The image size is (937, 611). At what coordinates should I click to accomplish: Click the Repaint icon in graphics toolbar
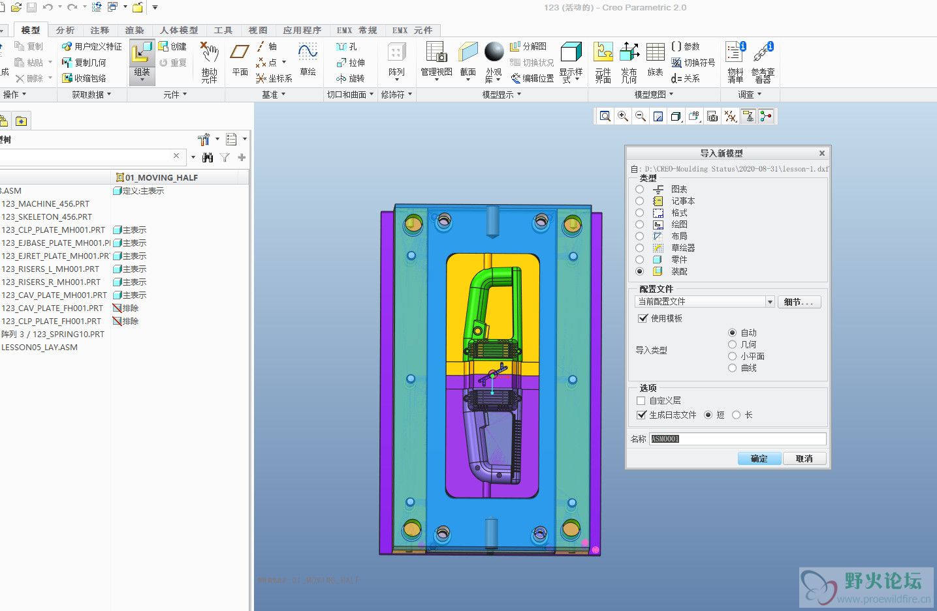[x=658, y=116]
